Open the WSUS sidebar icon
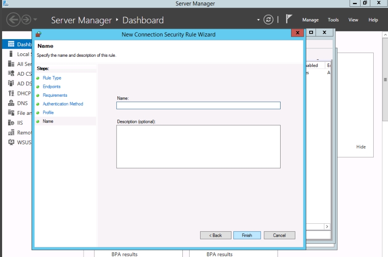The height and width of the screenshot is (257, 388). pos(11,142)
